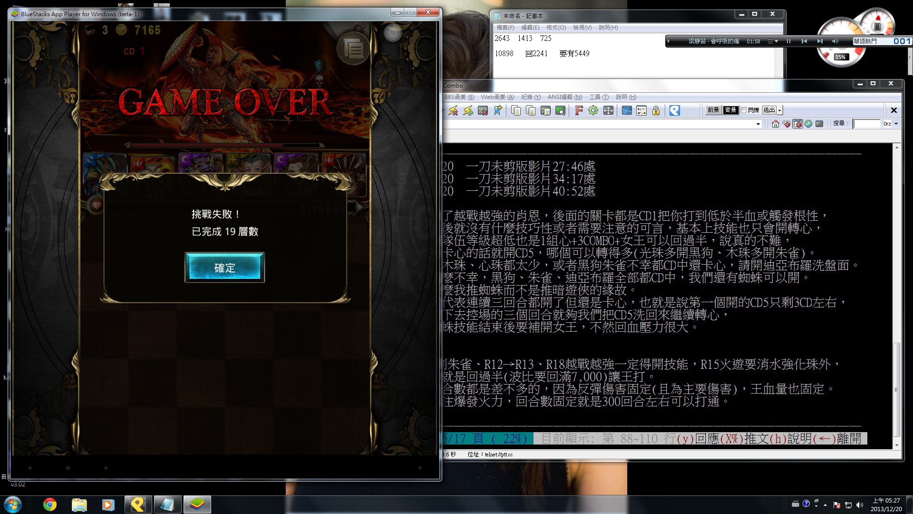Add to favorites bookmark star icon
This screenshot has height=514, width=913.
point(497,110)
